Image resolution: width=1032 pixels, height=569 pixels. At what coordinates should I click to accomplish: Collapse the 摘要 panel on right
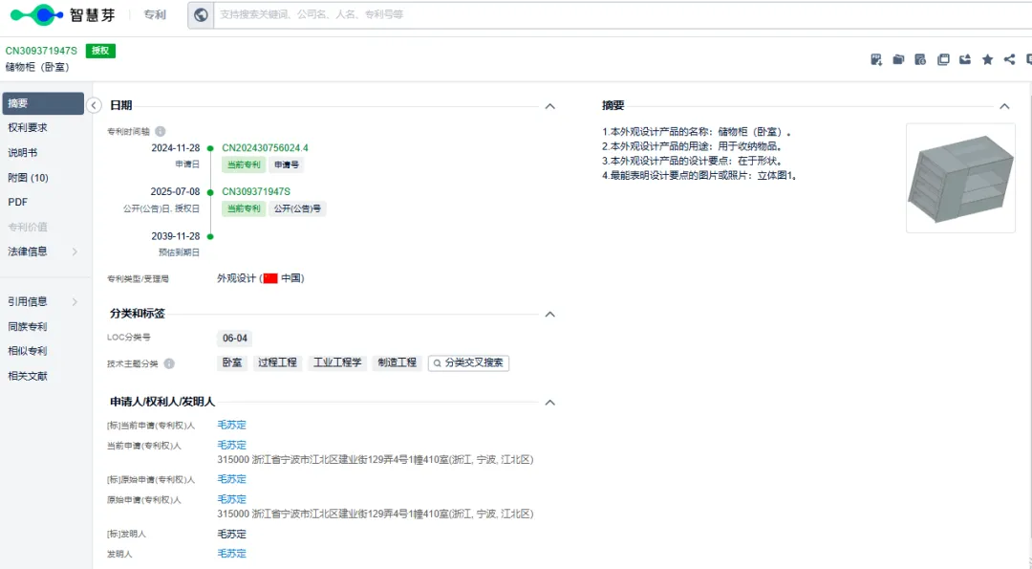pyautogui.click(x=1004, y=106)
